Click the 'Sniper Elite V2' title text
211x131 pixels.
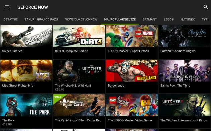point(12,51)
